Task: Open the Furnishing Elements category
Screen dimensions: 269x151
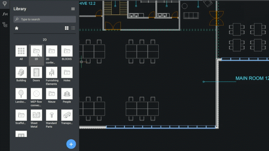Action: click(52, 73)
